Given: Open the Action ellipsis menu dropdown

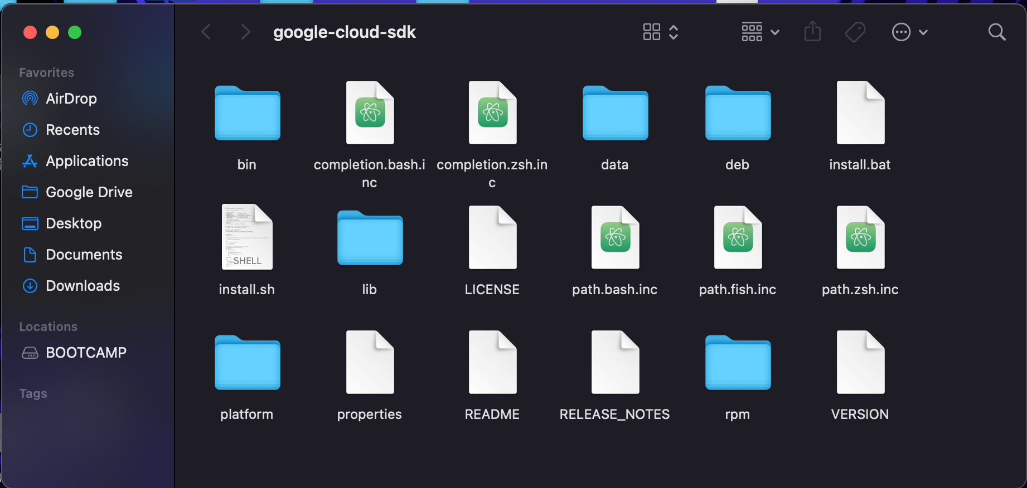Looking at the screenshot, I should (x=910, y=32).
